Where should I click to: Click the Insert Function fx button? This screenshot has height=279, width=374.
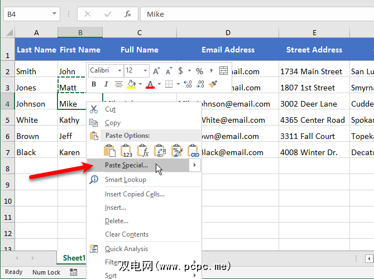point(128,14)
